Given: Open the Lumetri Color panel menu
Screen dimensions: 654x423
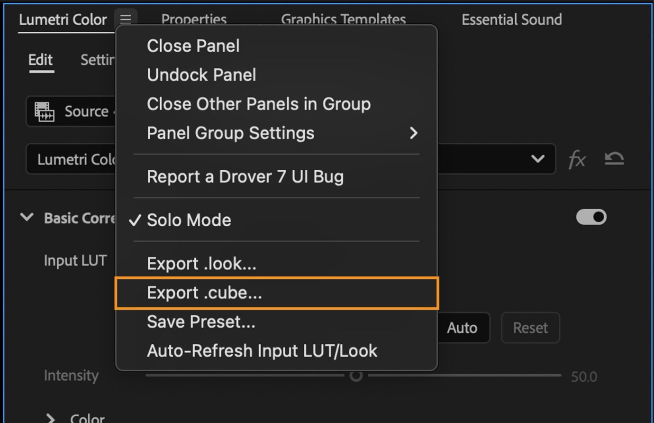Looking at the screenshot, I should pyautogui.click(x=125, y=19).
